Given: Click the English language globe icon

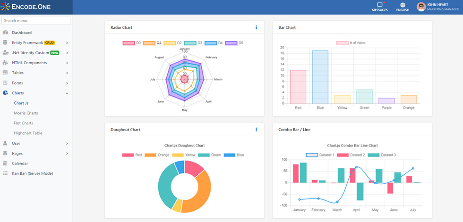Looking at the screenshot, I should tap(403, 5).
